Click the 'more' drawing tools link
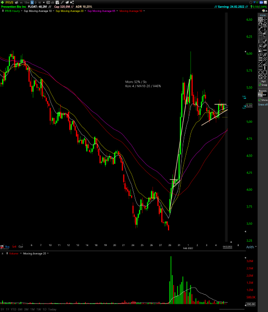Screen dimensions: 268x312 tap(263, 15)
